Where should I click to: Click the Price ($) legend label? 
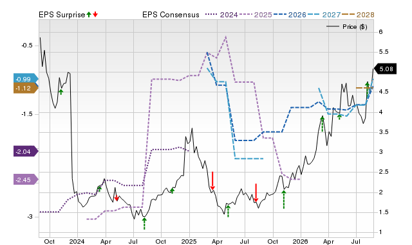tap(355, 27)
